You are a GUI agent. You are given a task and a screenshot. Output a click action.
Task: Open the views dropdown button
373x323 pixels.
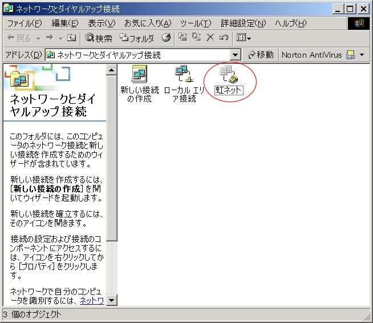pos(244,38)
